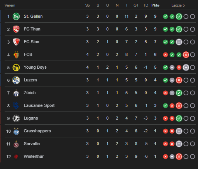Click the Lausanne-Sport blue logo
This screenshot has width=198, height=169.
(x=16, y=106)
